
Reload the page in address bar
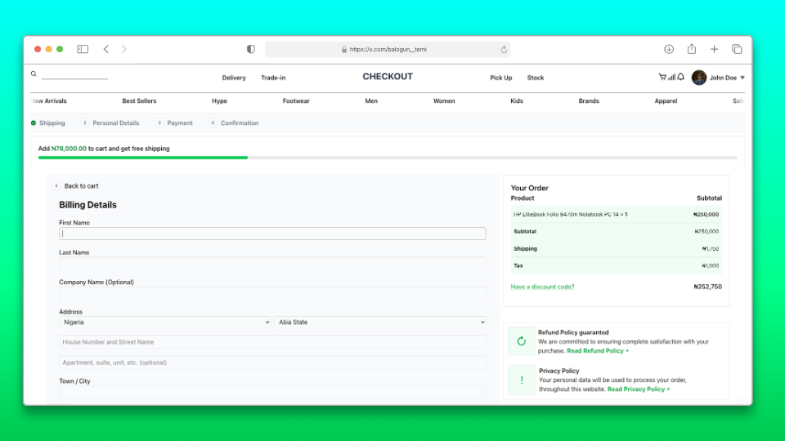coord(504,50)
